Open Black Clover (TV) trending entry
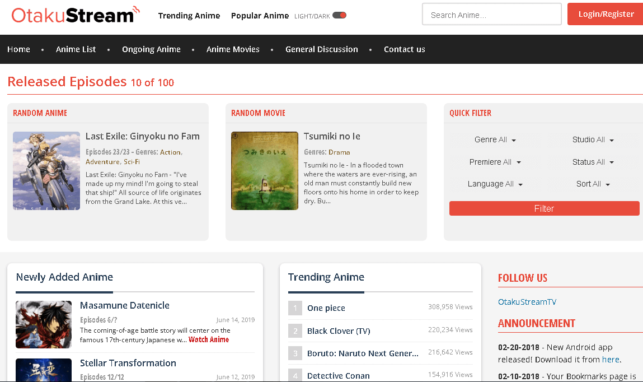643x382 pixels. (x=339, y=330)
